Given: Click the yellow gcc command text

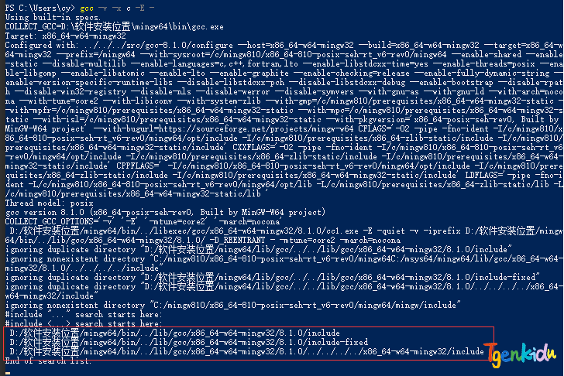Looking at the screenshot, I should tap(87, 8).
